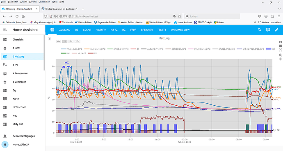The image size is (283, 151).
Task: Click the pencil edit dashboard icon
Action: (x=276, y=30)
